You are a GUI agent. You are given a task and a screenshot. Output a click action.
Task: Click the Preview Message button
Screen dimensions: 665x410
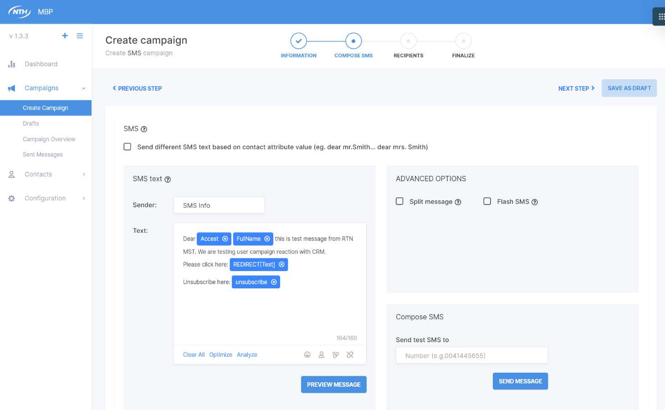pyautogui.click(x=333, y=384)
